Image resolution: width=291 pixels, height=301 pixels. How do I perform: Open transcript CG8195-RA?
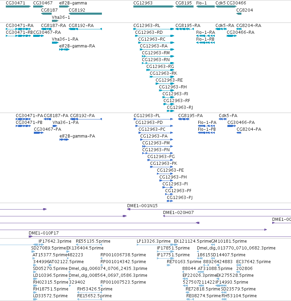184,29
